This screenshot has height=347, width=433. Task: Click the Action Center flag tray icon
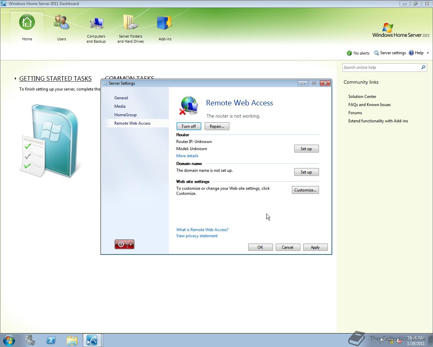[382, 341]
